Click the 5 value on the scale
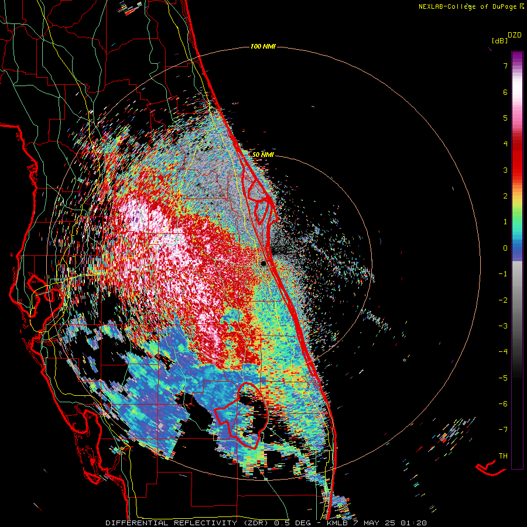 pos(505,118)
